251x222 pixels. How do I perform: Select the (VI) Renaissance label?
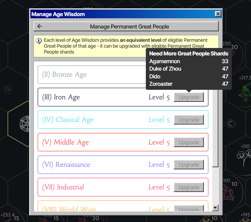coord(66,165)
